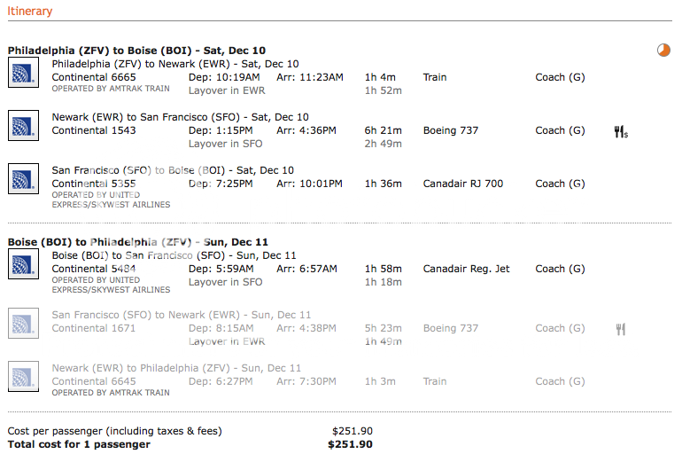Image resolution: width=682 pixels, height=462 pixels.
Task: Select the Itinerary heading
Action: tap(30, 12)
